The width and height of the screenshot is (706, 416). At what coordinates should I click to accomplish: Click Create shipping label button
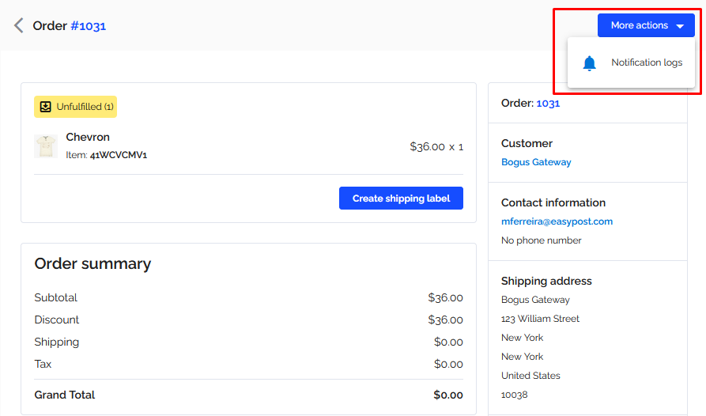click(x=401, y=198)
